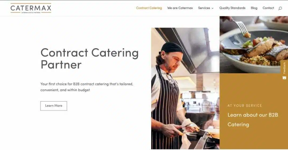Click the AT YOUR SERVICE label
288x150 pixels.
245,106
